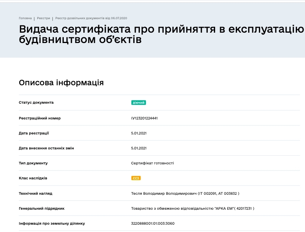Click the Дата внесення останніх змін label
Viewport: 305px width, 232px height.
pyautogui.click(x=46, y=148)
